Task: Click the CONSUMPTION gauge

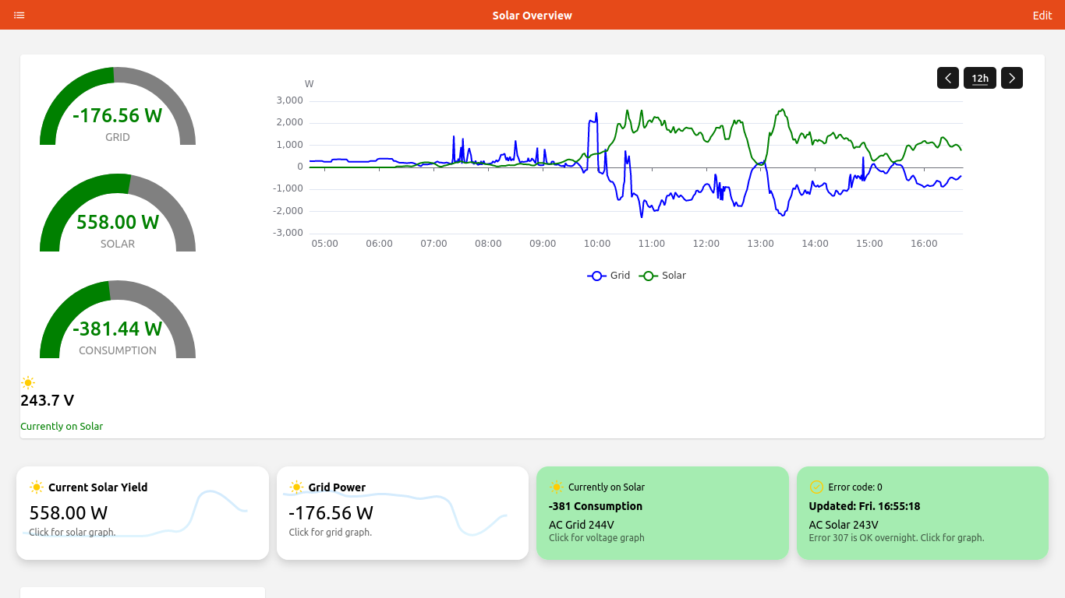Action: (x=118, y=322)
